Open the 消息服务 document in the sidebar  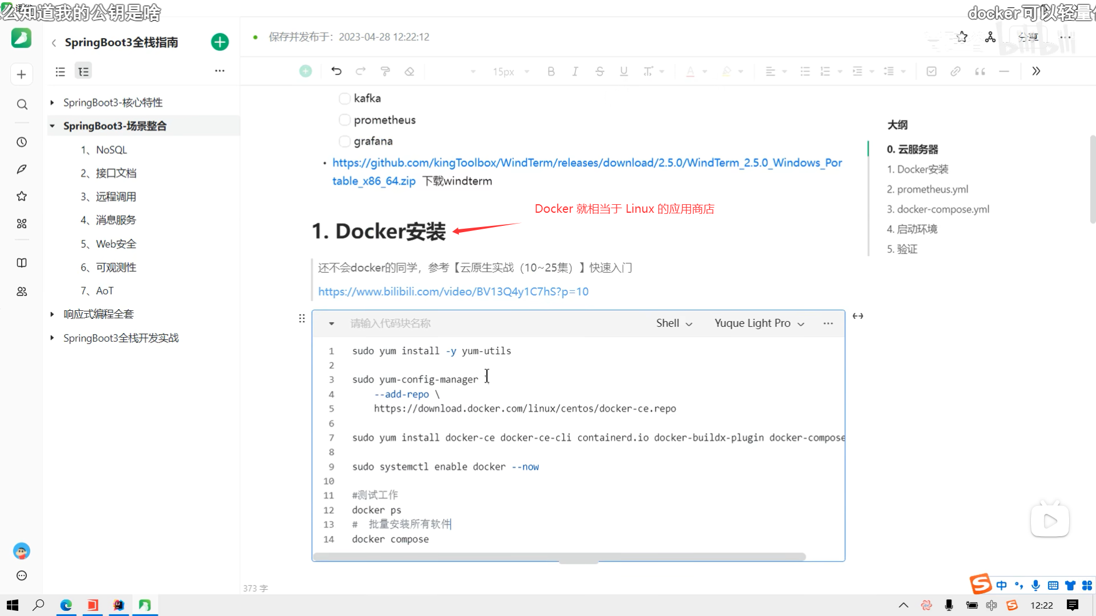pyautogui.click(x=115, y=220)
